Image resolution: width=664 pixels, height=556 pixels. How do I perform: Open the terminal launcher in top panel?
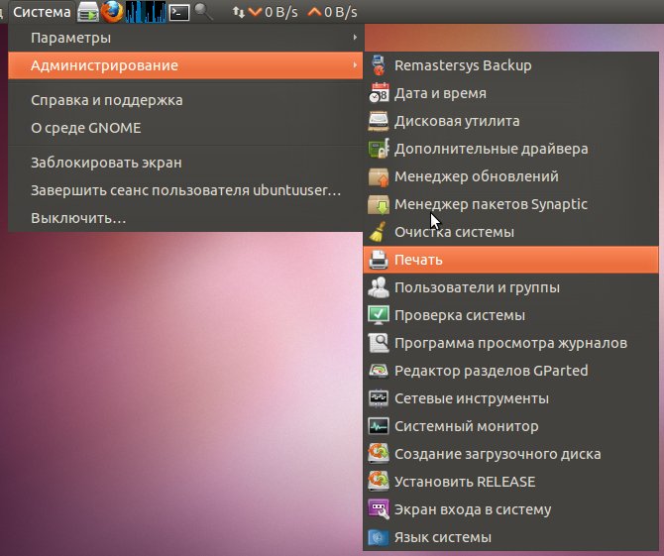click(179, 12)
